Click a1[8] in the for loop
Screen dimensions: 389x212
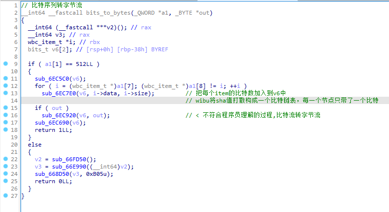click(x=197, y=86)
